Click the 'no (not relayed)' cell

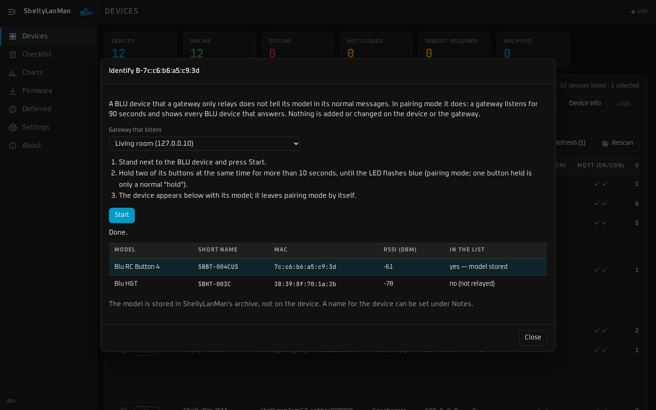(472, 284)
